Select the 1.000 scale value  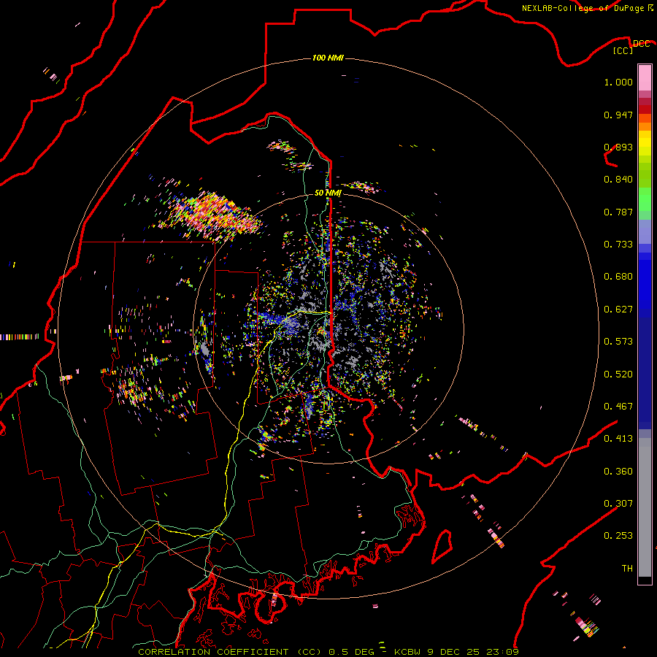(x=618, y=82)
